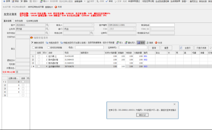This screenshot has height=130, width=212.
Task: Open the 联查 dropdown
Action: pyautogui.click(x=187, y=1)
